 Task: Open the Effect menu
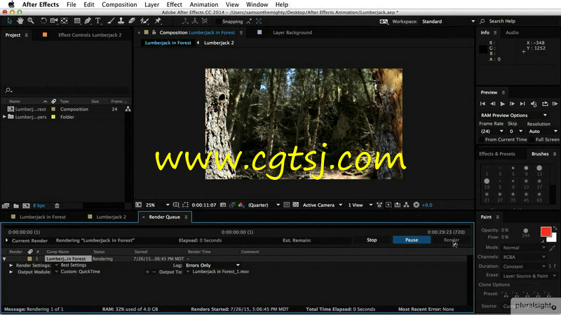point(174,5)
